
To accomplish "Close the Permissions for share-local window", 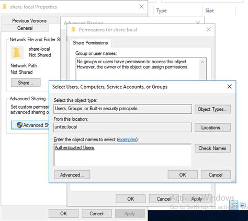I will pyautogui.click(x=209, y=29).
